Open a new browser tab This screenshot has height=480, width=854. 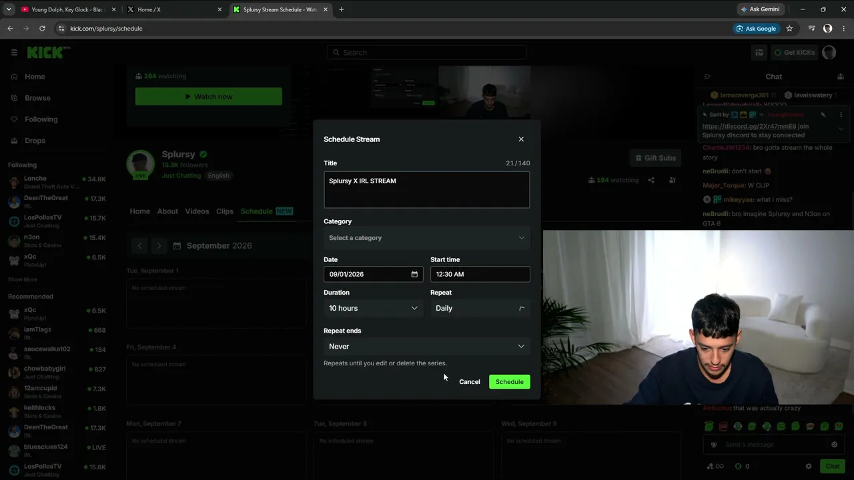342,9
